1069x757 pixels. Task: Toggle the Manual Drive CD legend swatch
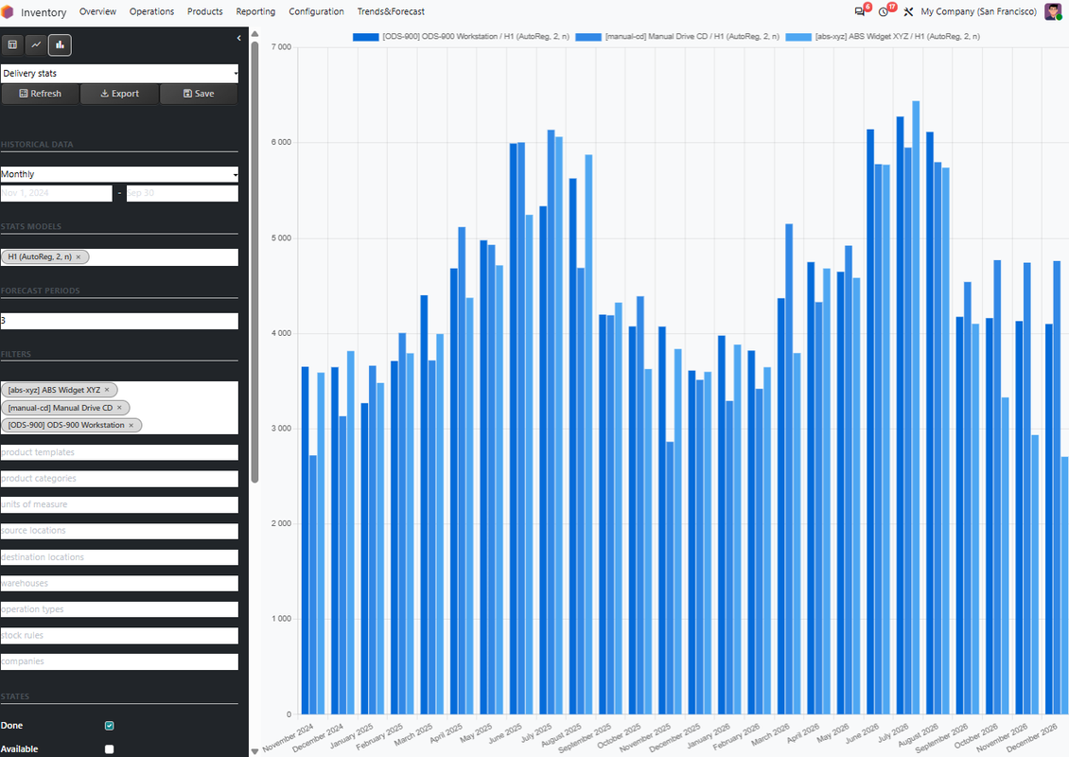588,37
